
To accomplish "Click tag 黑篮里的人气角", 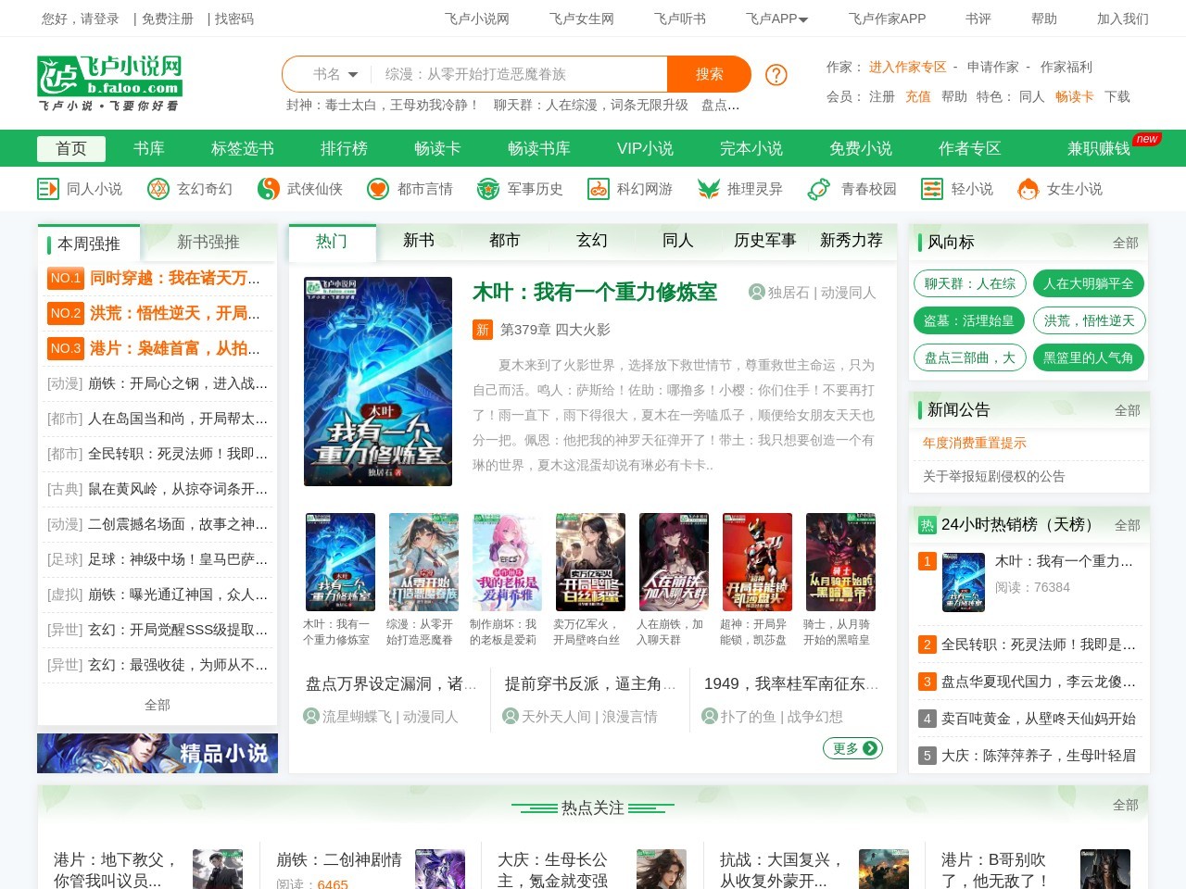I will 1089,357.
